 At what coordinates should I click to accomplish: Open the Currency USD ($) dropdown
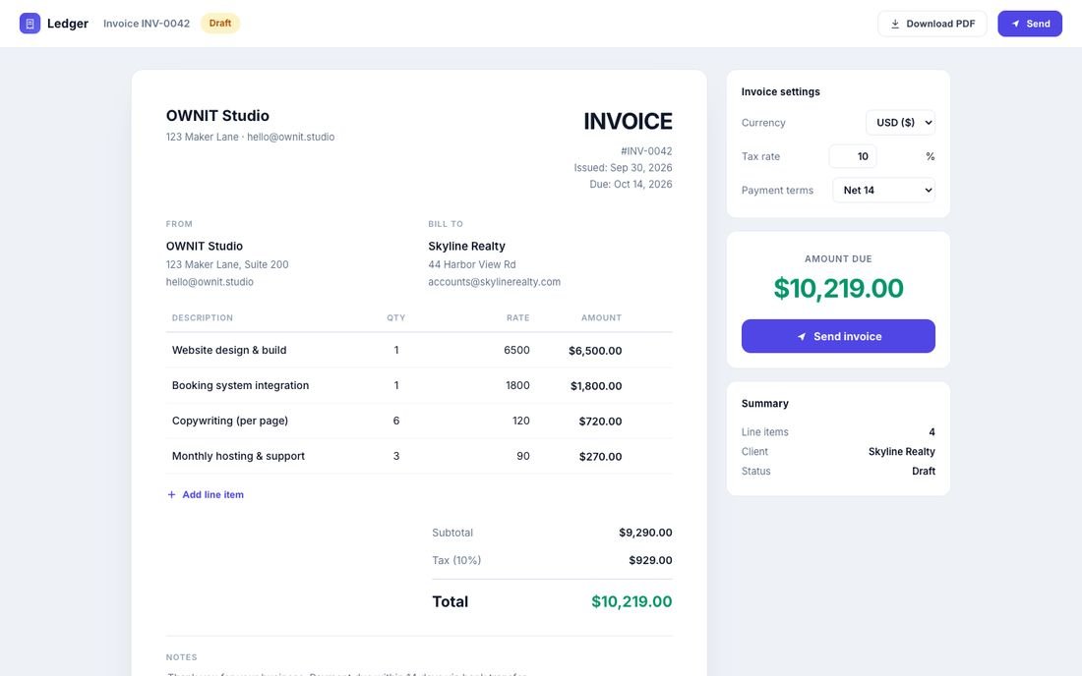(x=900, y=123)
